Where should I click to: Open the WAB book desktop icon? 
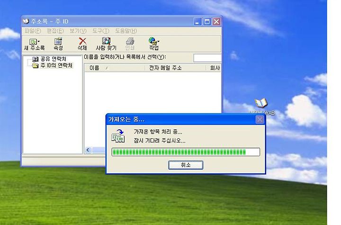point(261,103)
